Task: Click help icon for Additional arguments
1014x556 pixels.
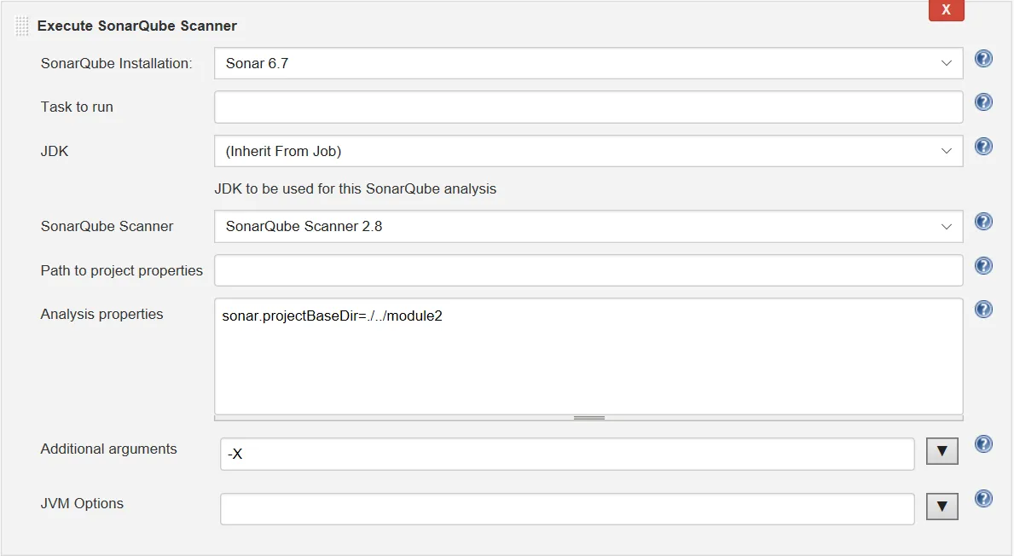Action: 983,444
